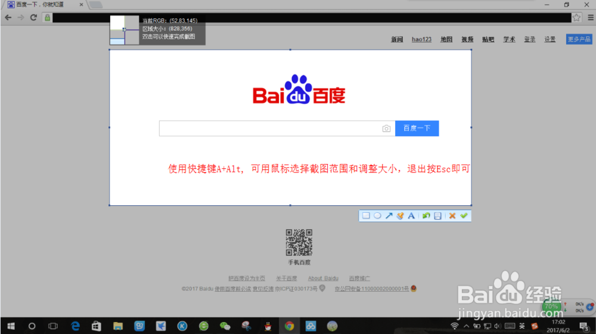Switch to Chrome on taskbar

(x=289, y=326)
